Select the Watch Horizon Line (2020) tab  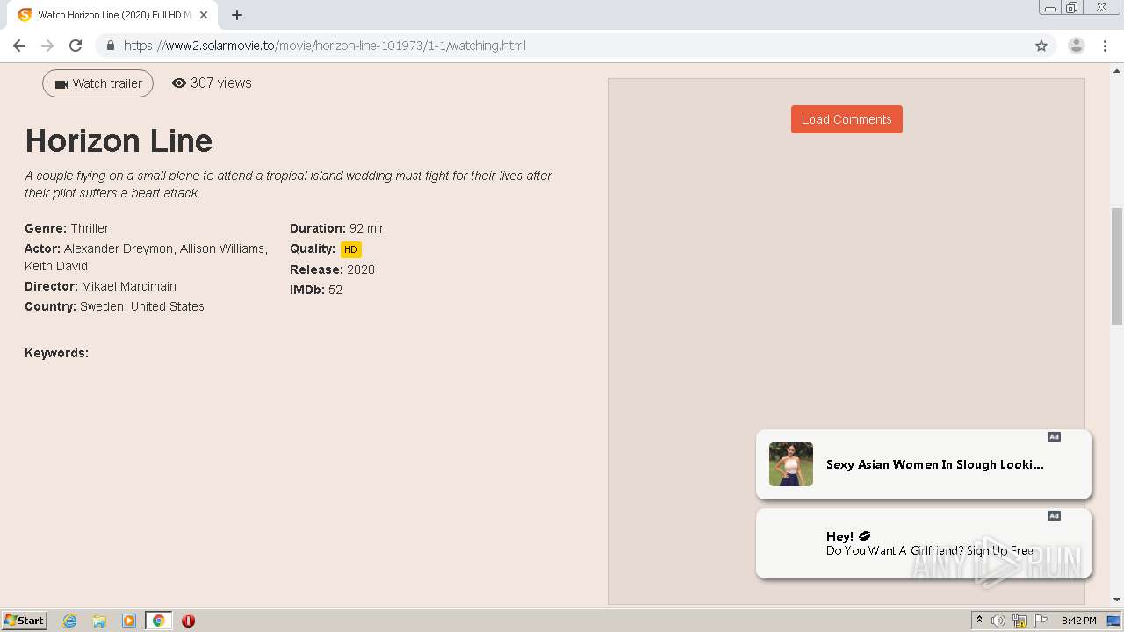coord(112,15)
